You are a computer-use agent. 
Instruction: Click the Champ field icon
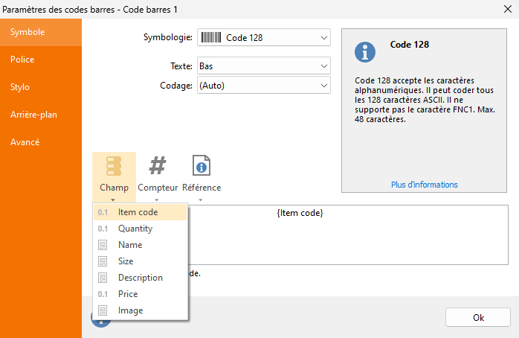pyautogui.click(x=114, y=166)
